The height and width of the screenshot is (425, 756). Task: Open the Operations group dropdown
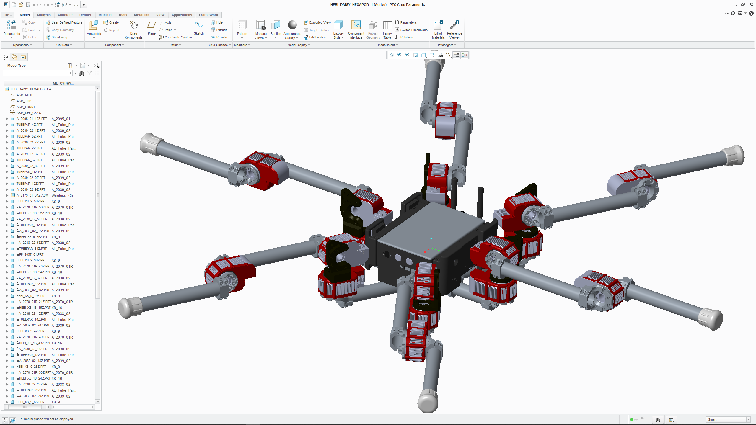coord(22,45)
